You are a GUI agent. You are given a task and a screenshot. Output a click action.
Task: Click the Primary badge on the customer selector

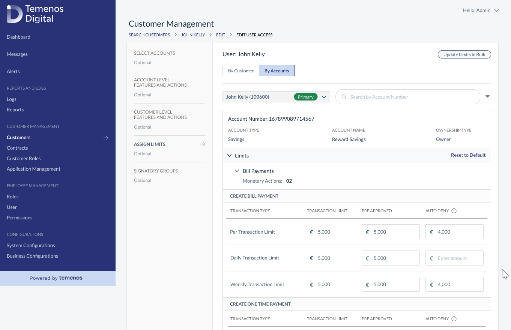pyautogui.click(x=305, y=97)
